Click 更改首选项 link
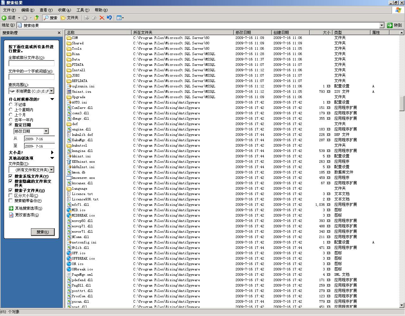Viewport: 405px width, 316px height. point(27,215)
